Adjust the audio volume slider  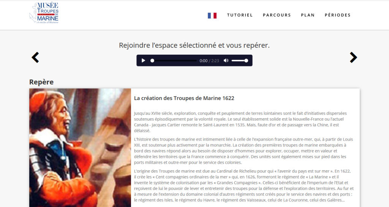(240, 61)
